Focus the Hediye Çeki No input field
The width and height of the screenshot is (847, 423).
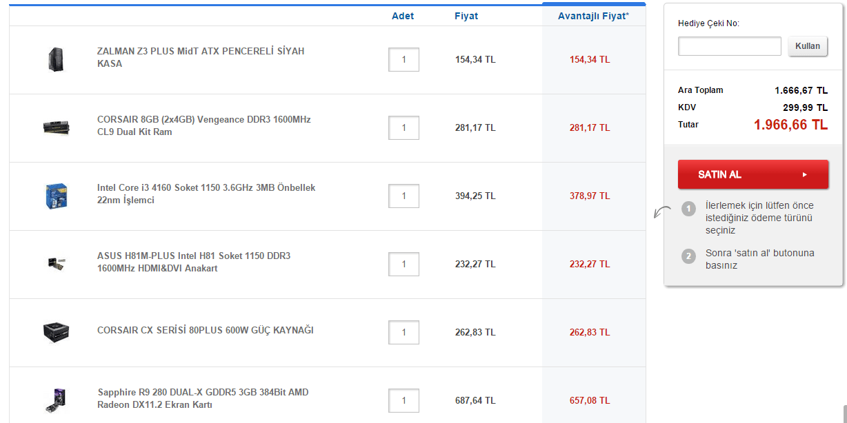(x=730, y=46)
